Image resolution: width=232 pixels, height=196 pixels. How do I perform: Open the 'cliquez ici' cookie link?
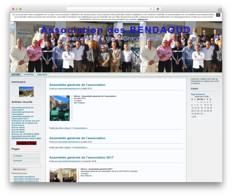click(142, 19)
